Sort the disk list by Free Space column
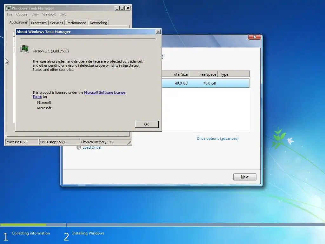Screen dimensions: 325x244 pos(203,74)
